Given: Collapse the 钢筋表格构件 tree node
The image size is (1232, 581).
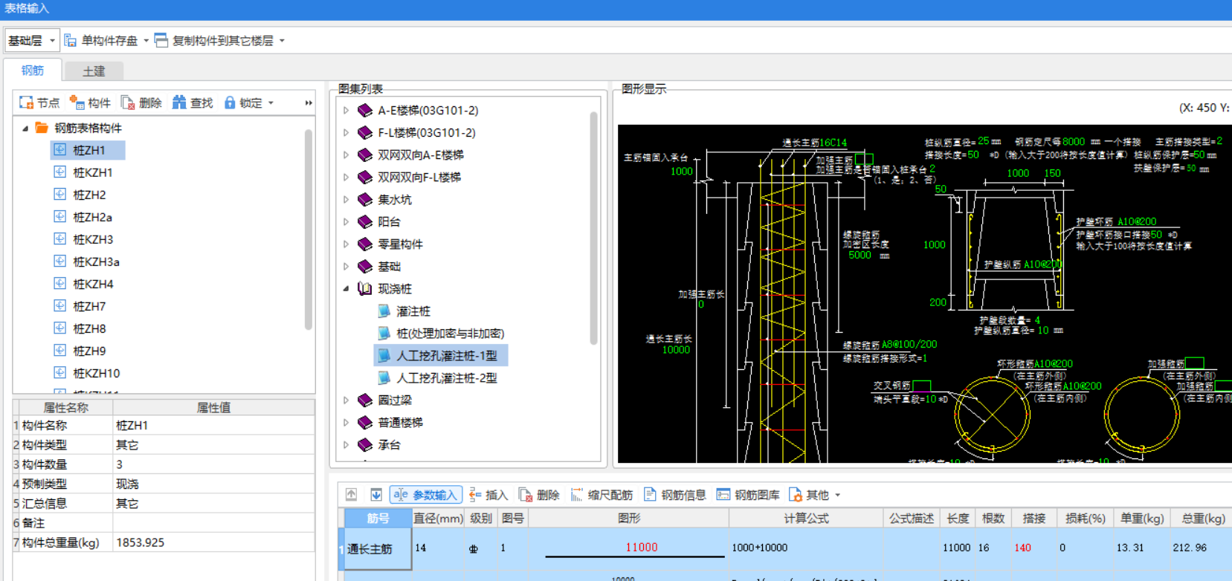Looking at the screenshot, I should (x=25, y=128).
